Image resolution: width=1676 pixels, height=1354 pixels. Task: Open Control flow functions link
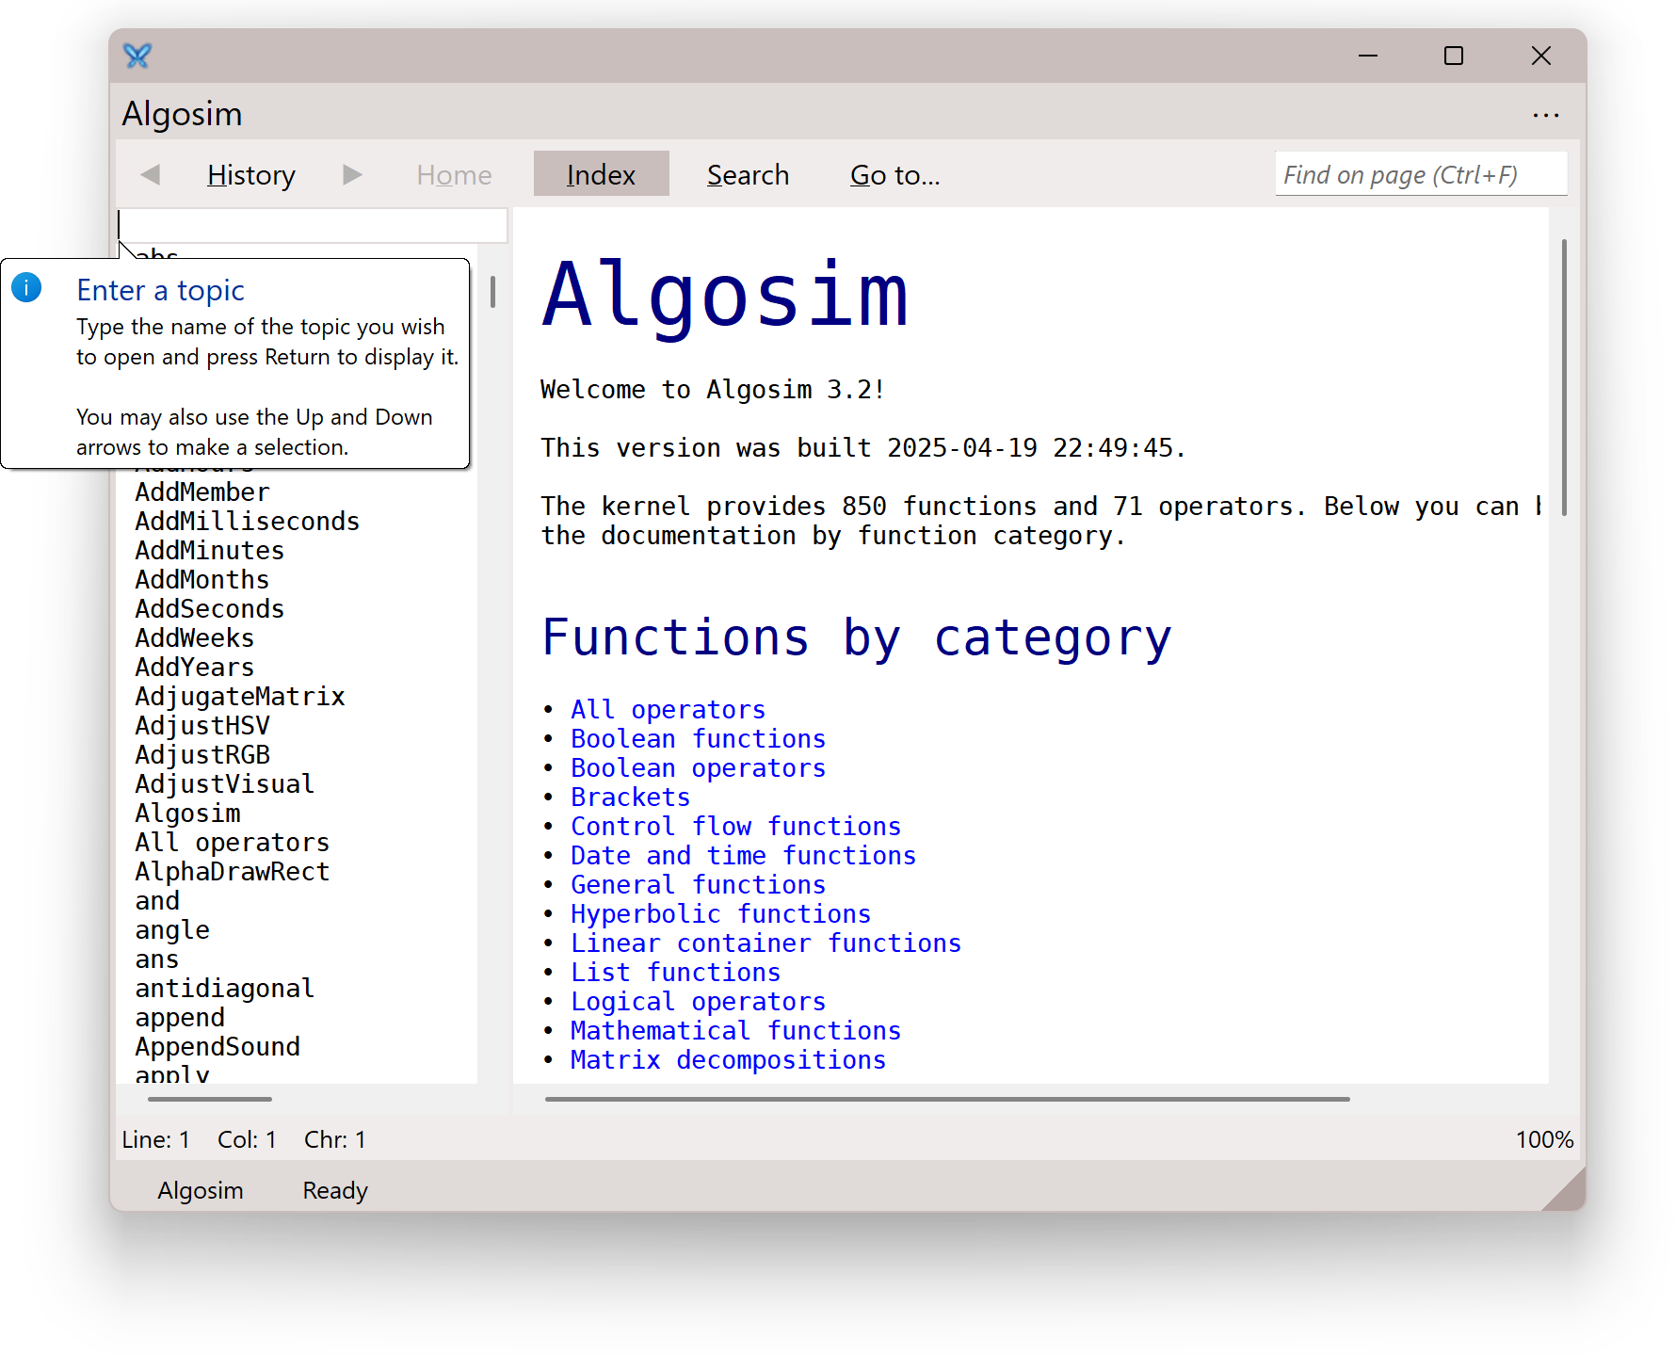pos(735,826)
